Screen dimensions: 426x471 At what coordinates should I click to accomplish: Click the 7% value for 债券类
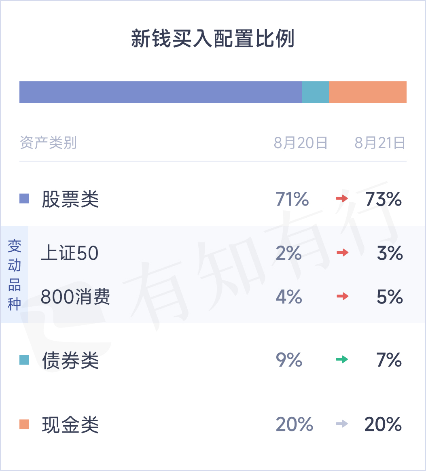389,360
